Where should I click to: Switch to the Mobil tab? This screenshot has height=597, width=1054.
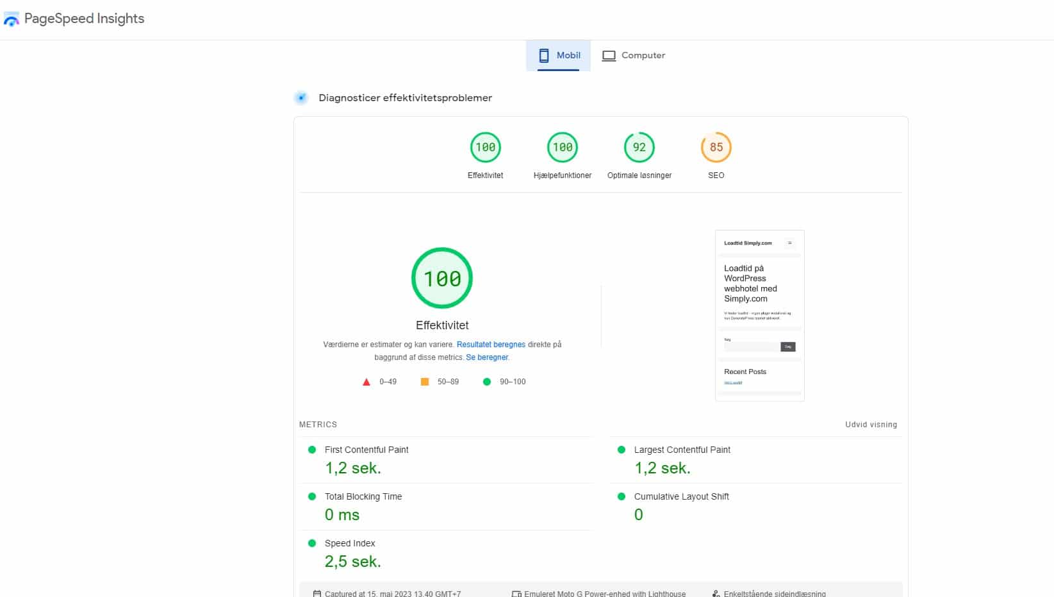tap(558, 56)
